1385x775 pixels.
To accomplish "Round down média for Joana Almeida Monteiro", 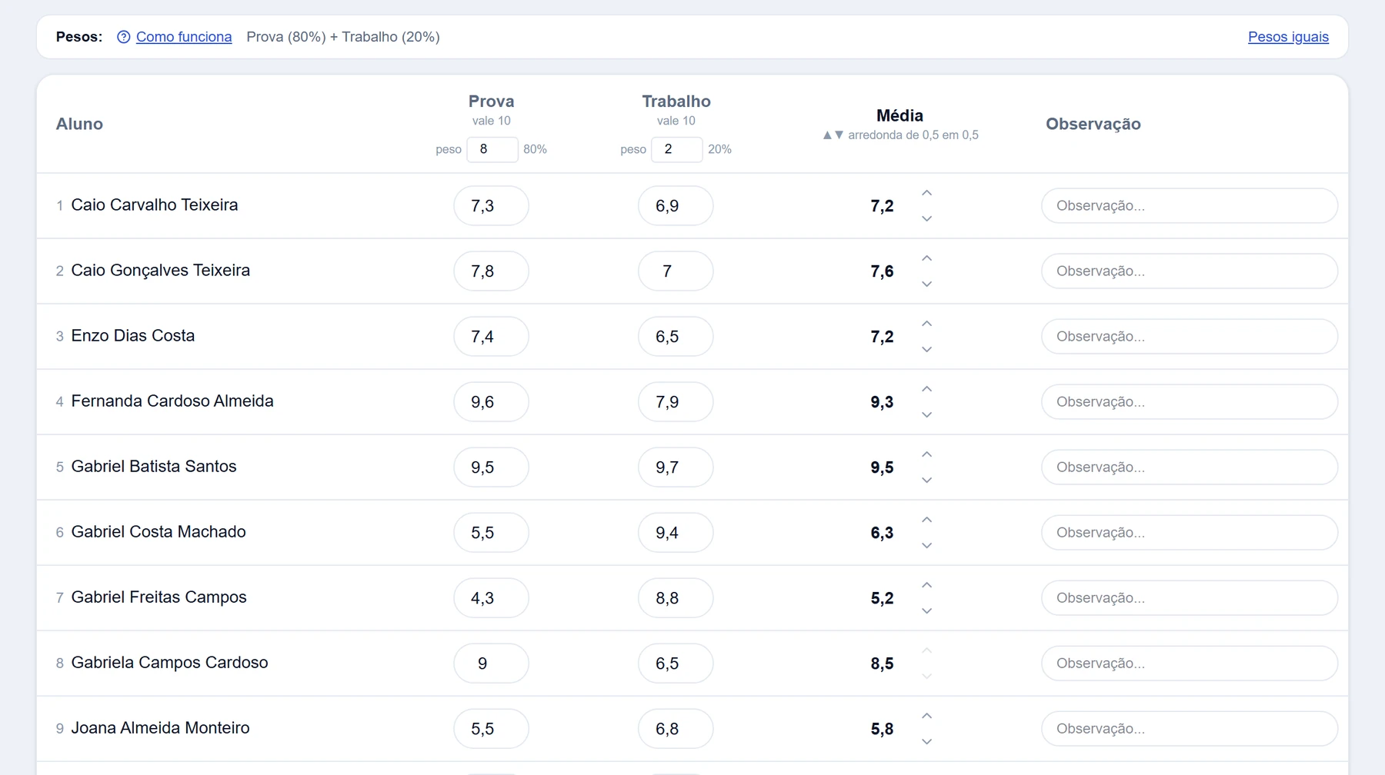I will coord(927,741).
